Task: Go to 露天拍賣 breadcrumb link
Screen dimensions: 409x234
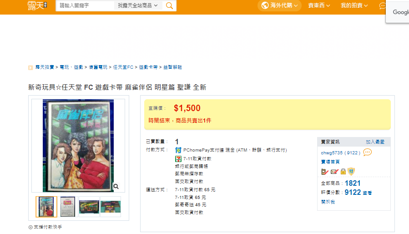Action: (45, 67)
